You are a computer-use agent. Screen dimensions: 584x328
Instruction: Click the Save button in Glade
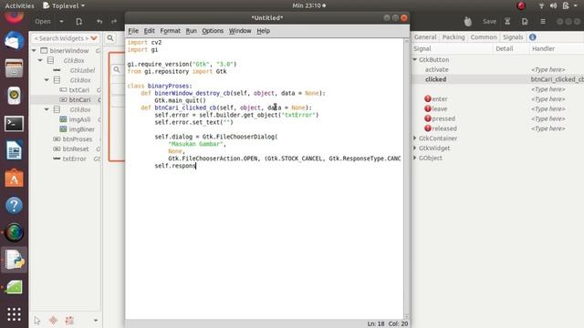pos(489,22)
